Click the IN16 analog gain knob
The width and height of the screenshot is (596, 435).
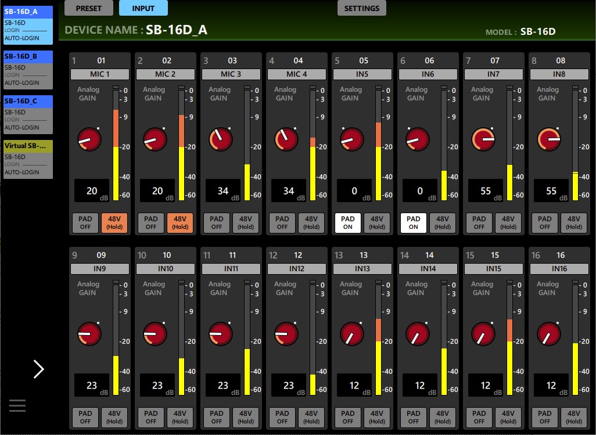(549, 335)
